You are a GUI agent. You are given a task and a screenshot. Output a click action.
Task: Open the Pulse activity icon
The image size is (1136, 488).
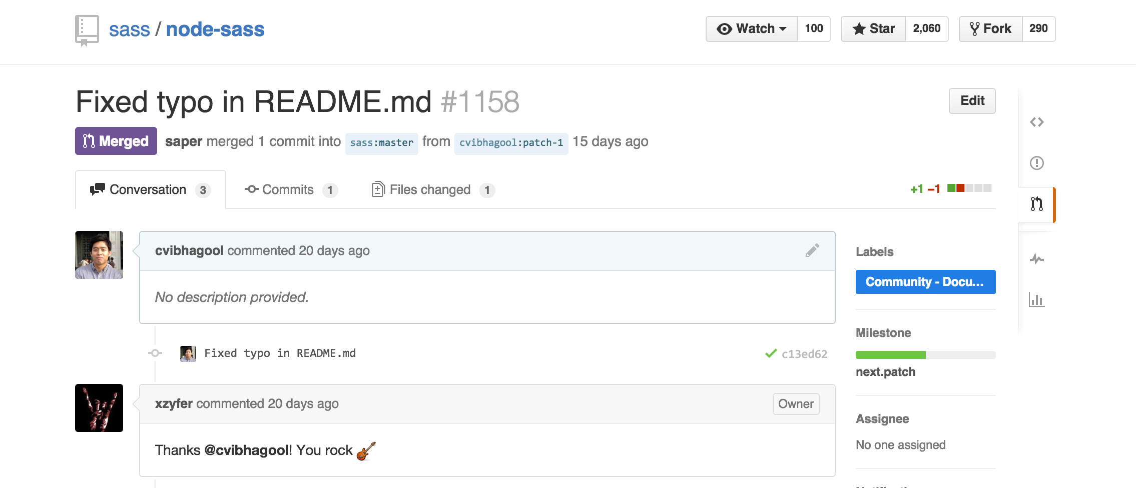1036,259
